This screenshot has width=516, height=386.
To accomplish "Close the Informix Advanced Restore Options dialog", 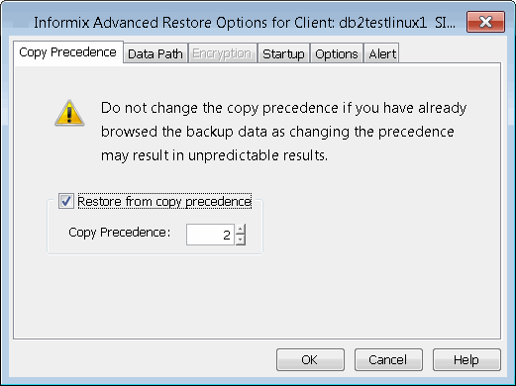I will [x=485, y=22].
